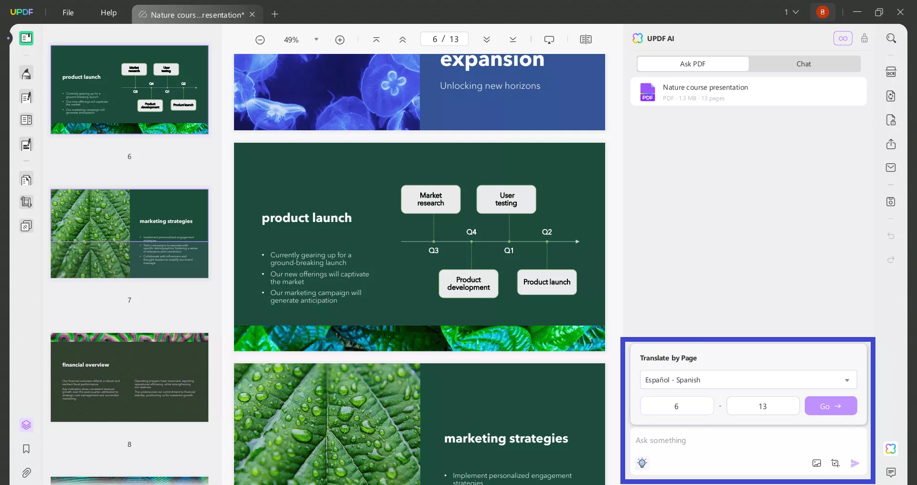The image size is (917, 485).
Task: Expand the window count dropdown showing 1
Action: 791,12
